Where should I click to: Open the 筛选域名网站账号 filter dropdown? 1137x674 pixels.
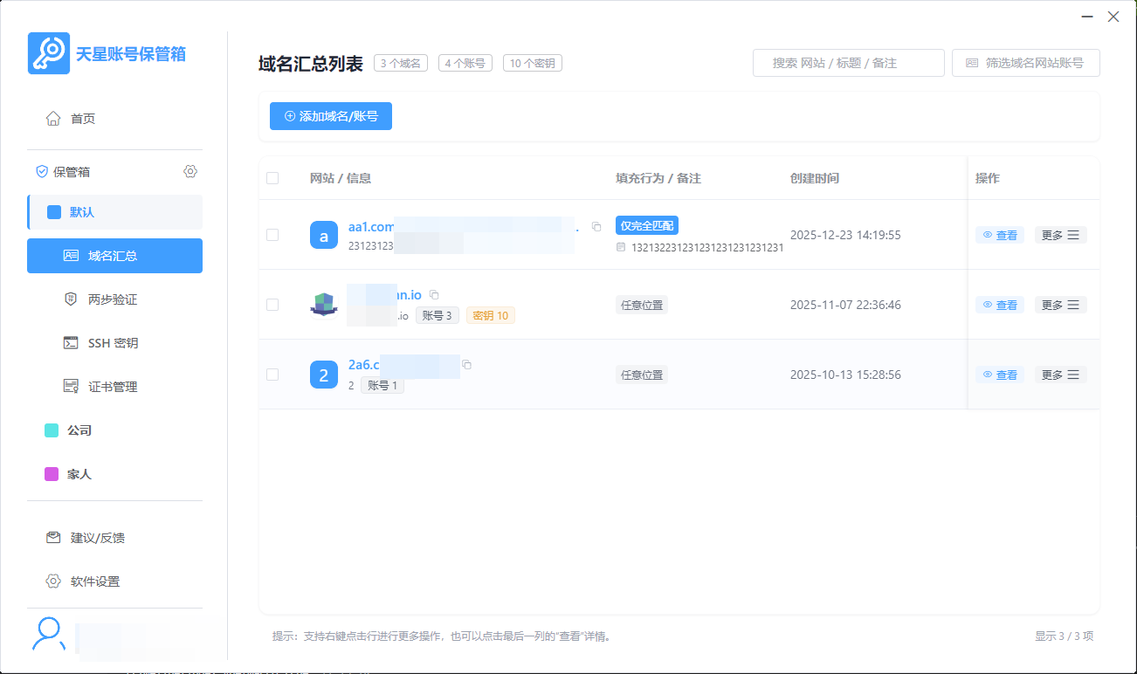tap(1025, 62)
